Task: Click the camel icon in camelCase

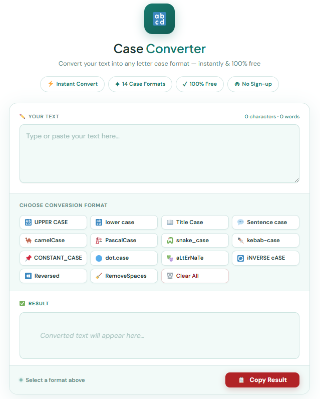Action: pyautogui.click(x=28, y=240)
